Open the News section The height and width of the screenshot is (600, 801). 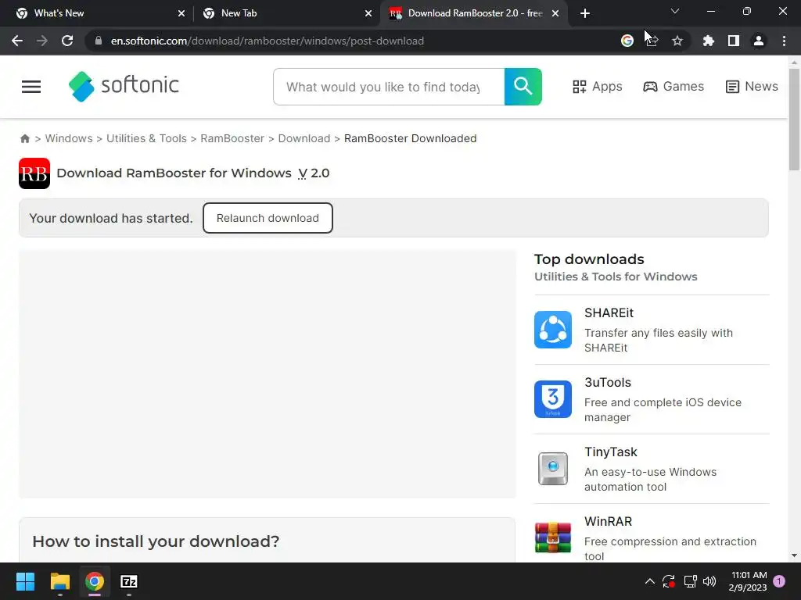pyautogui.click(x=752, y=87)
